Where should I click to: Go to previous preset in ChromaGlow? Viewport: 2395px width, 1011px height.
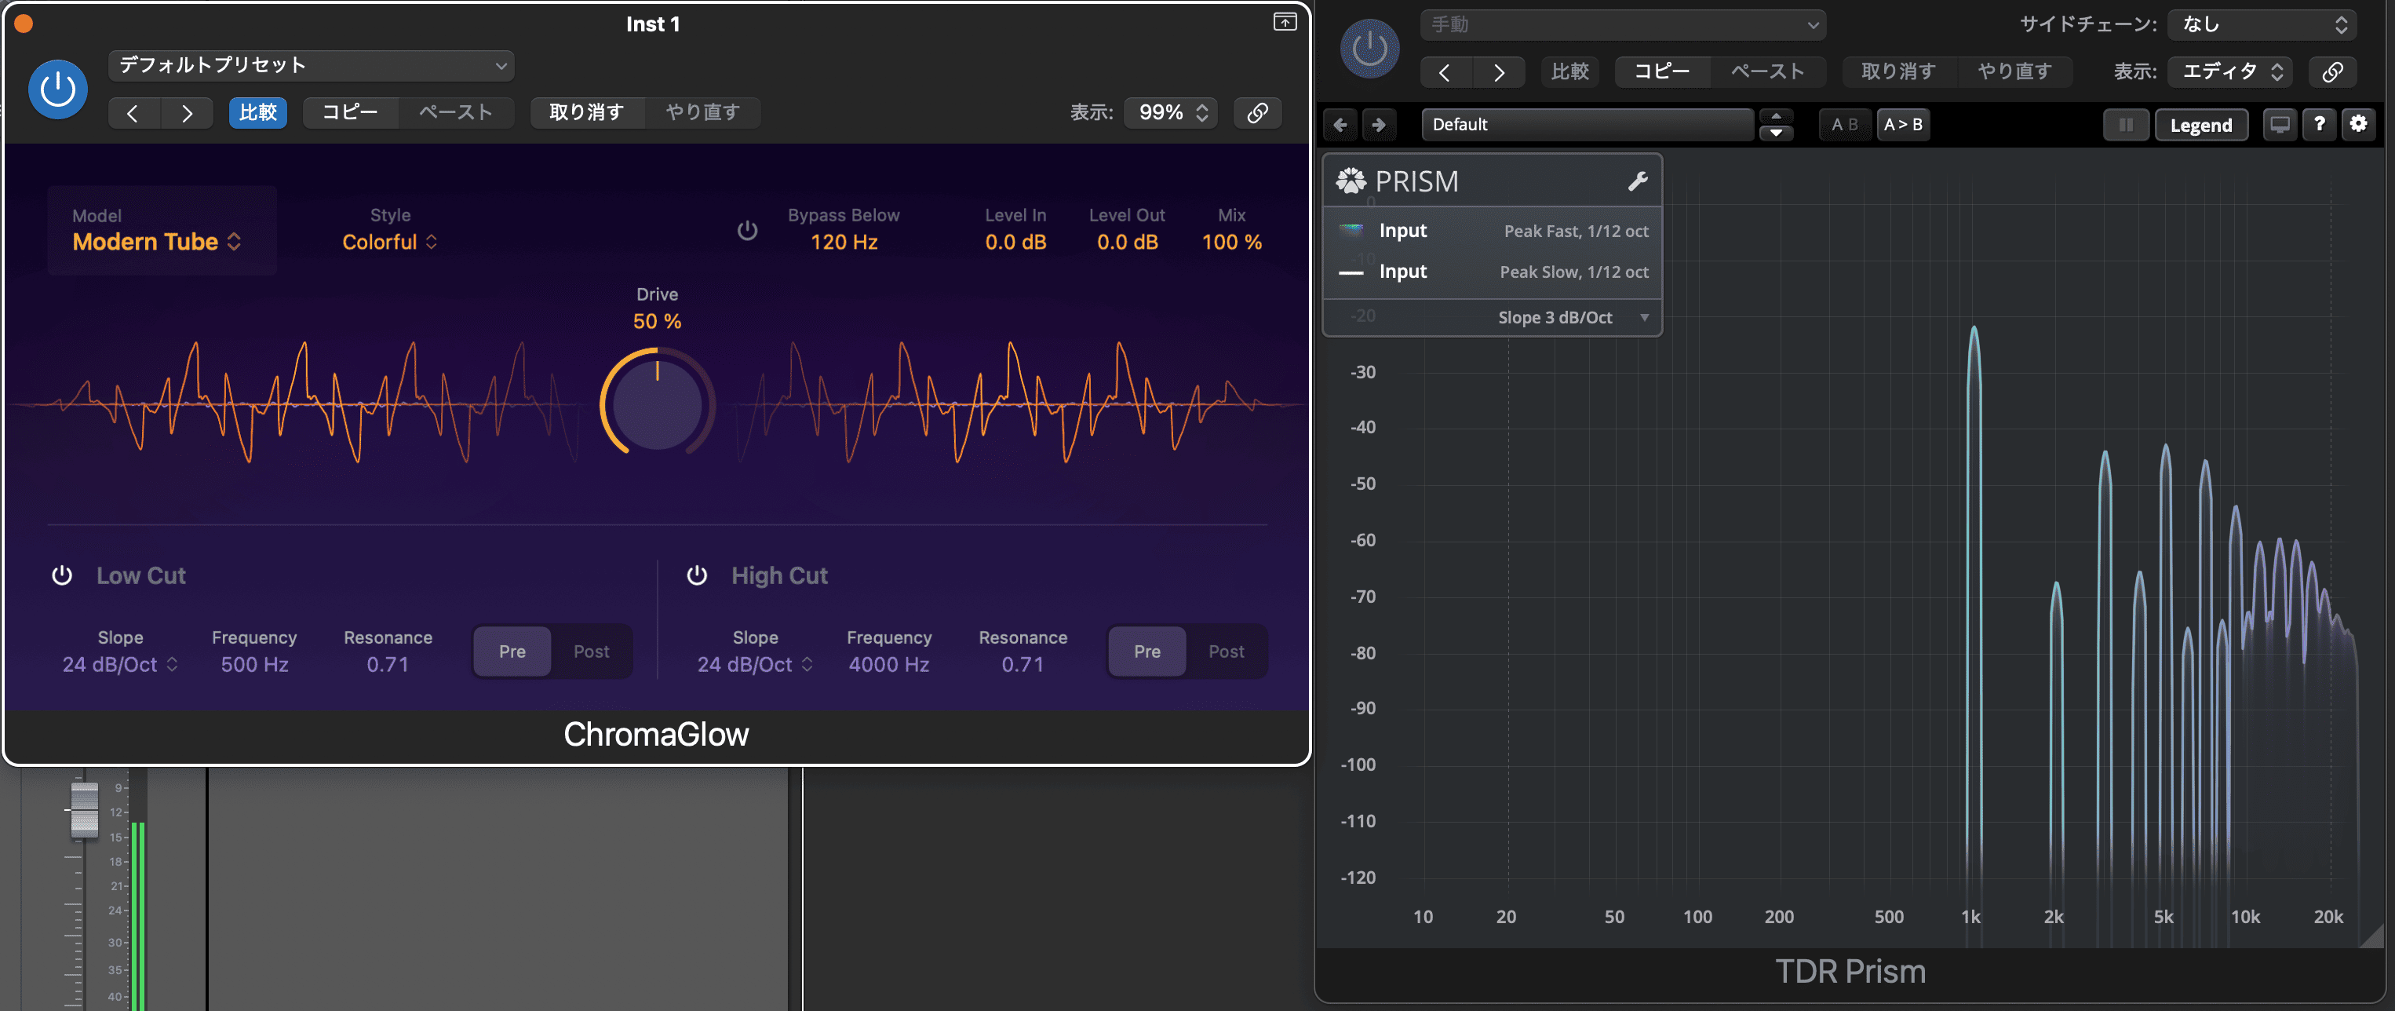tap(133, 112)
